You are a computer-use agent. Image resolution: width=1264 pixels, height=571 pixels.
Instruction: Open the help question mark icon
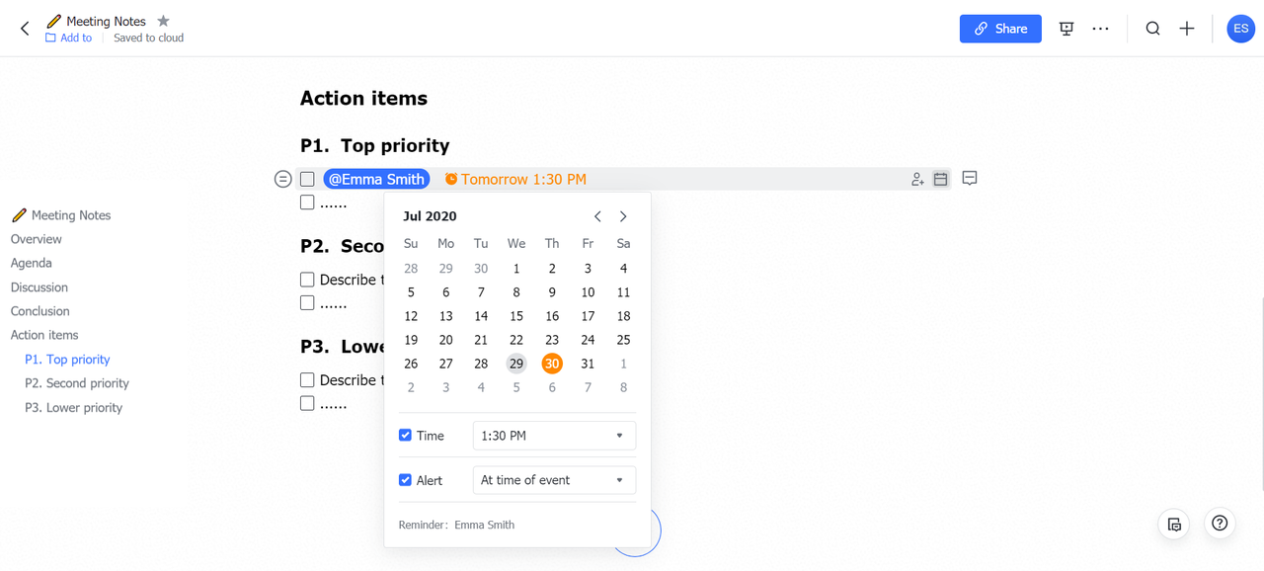pyautogui.click(x=1220, y=524)
